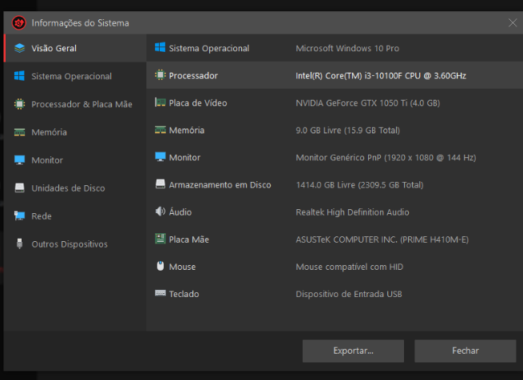Click the speaker icon beside Áudio
This screenshot has height=380, width=523.
coord(160,212)
